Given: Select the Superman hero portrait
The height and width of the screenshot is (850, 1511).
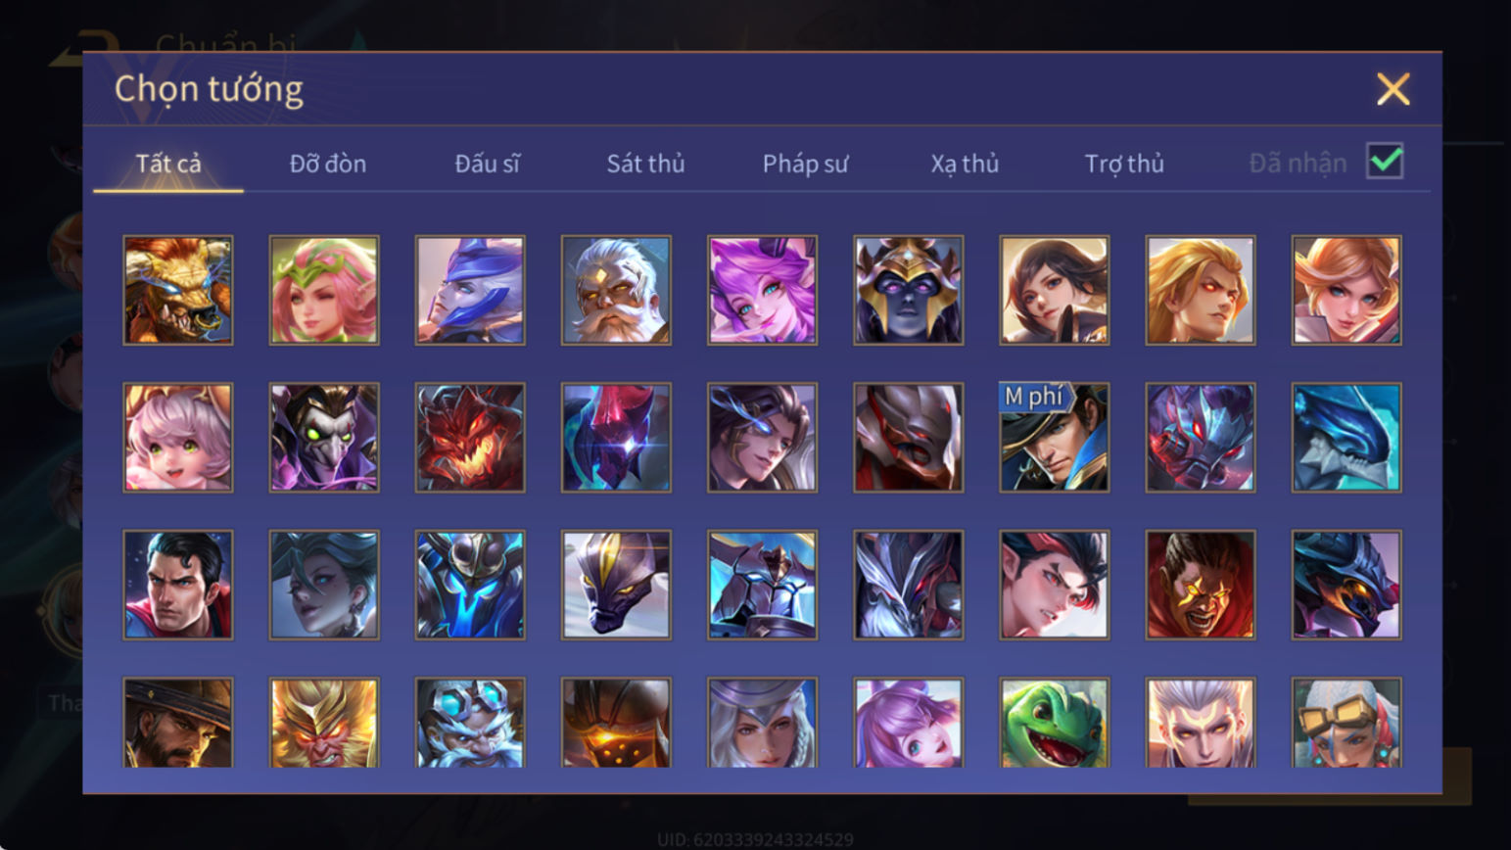Looking at the screenshot, I should click(178, 585).
